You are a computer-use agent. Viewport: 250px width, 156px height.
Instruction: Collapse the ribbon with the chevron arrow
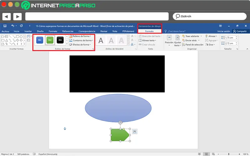coord(247,49)
